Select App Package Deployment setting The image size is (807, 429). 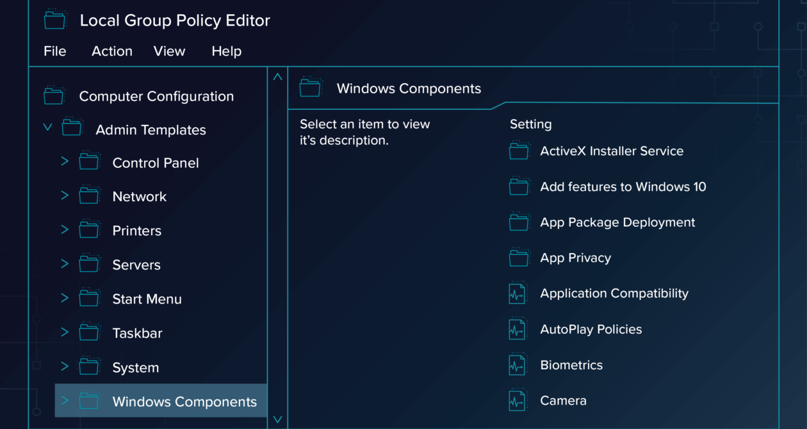[617, 222]
